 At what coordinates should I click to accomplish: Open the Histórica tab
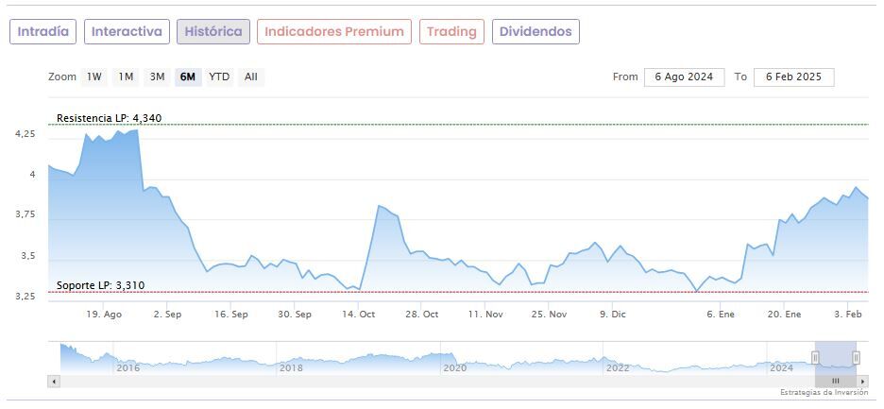pos(213,31)
